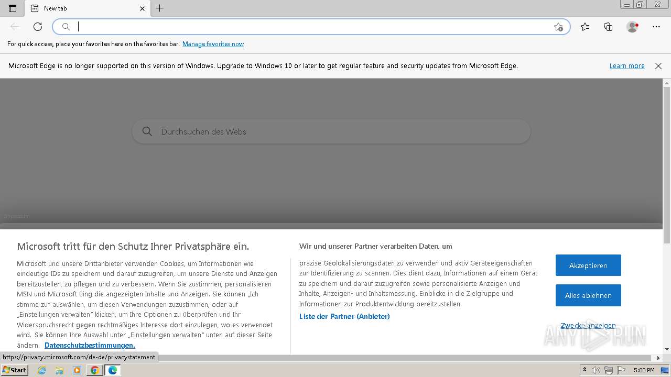Select the New tab tab
Viewport: 671px width, 377px height.
pos(88,8)
